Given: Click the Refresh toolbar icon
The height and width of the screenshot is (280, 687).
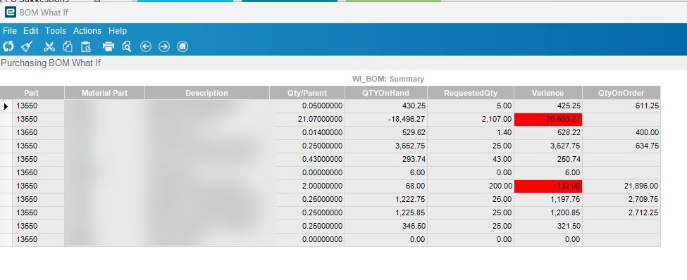Looking at the screenshot, I should tap(8, 46).
